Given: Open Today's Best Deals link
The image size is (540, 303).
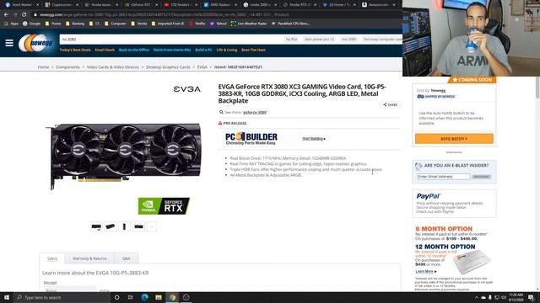Looking at the screenshot, I should (x=75, y=50).
